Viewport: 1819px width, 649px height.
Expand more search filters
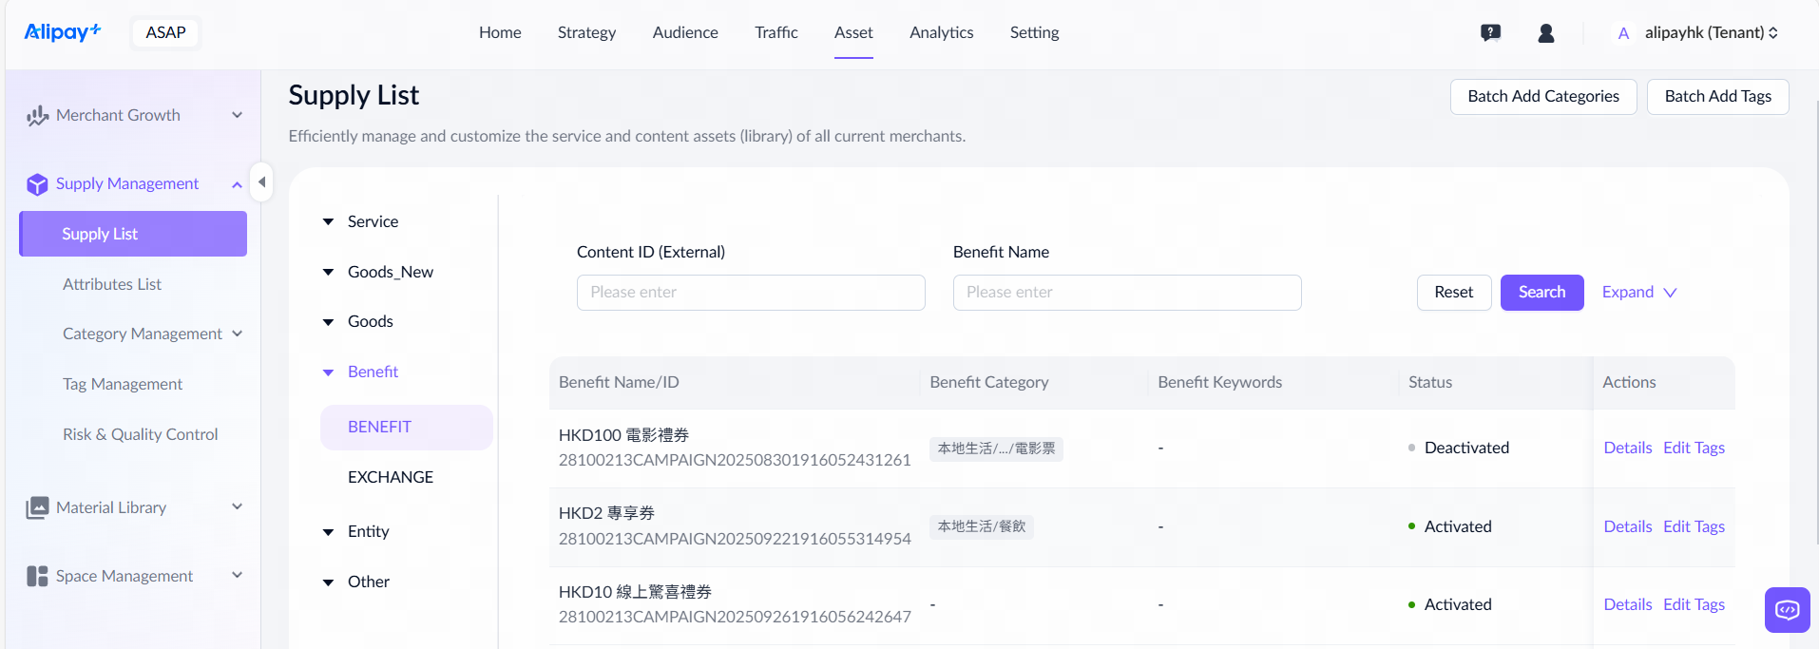[x=1638, y=293]
